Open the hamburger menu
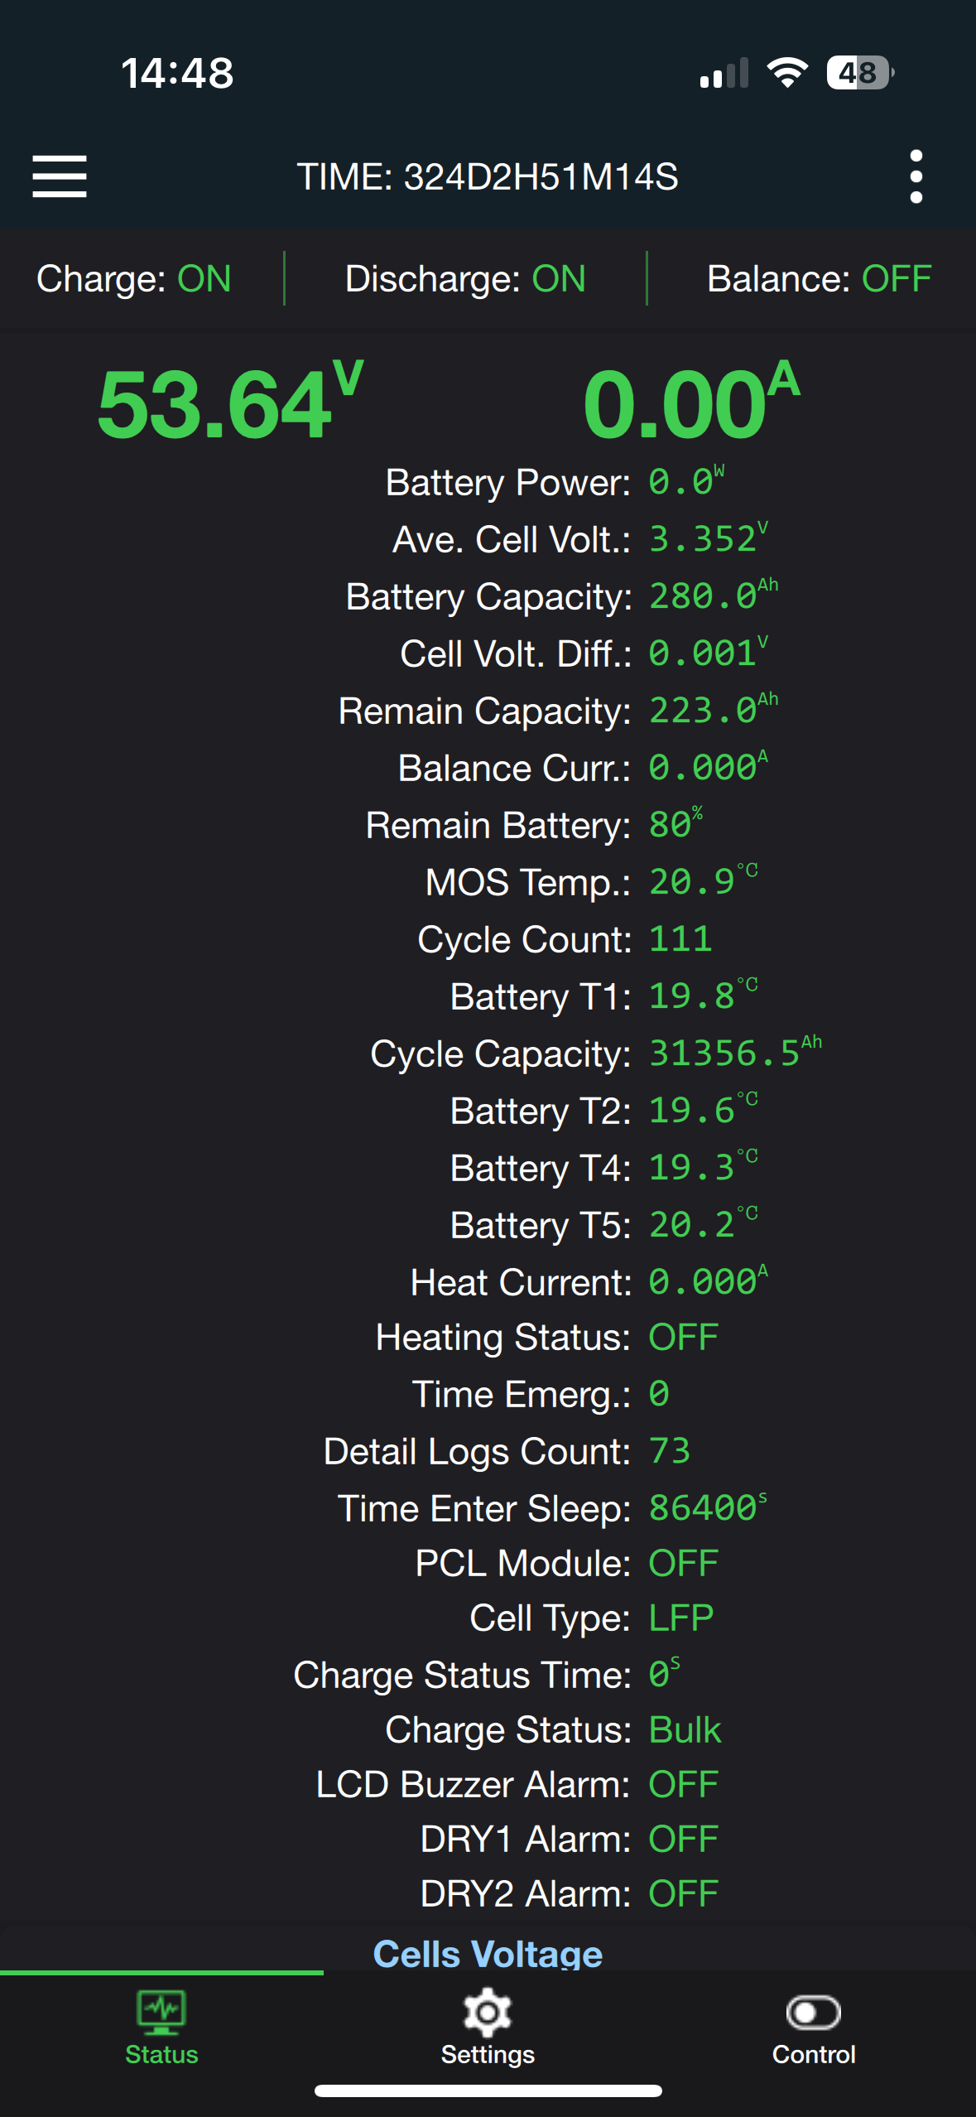 pos(60,176)
